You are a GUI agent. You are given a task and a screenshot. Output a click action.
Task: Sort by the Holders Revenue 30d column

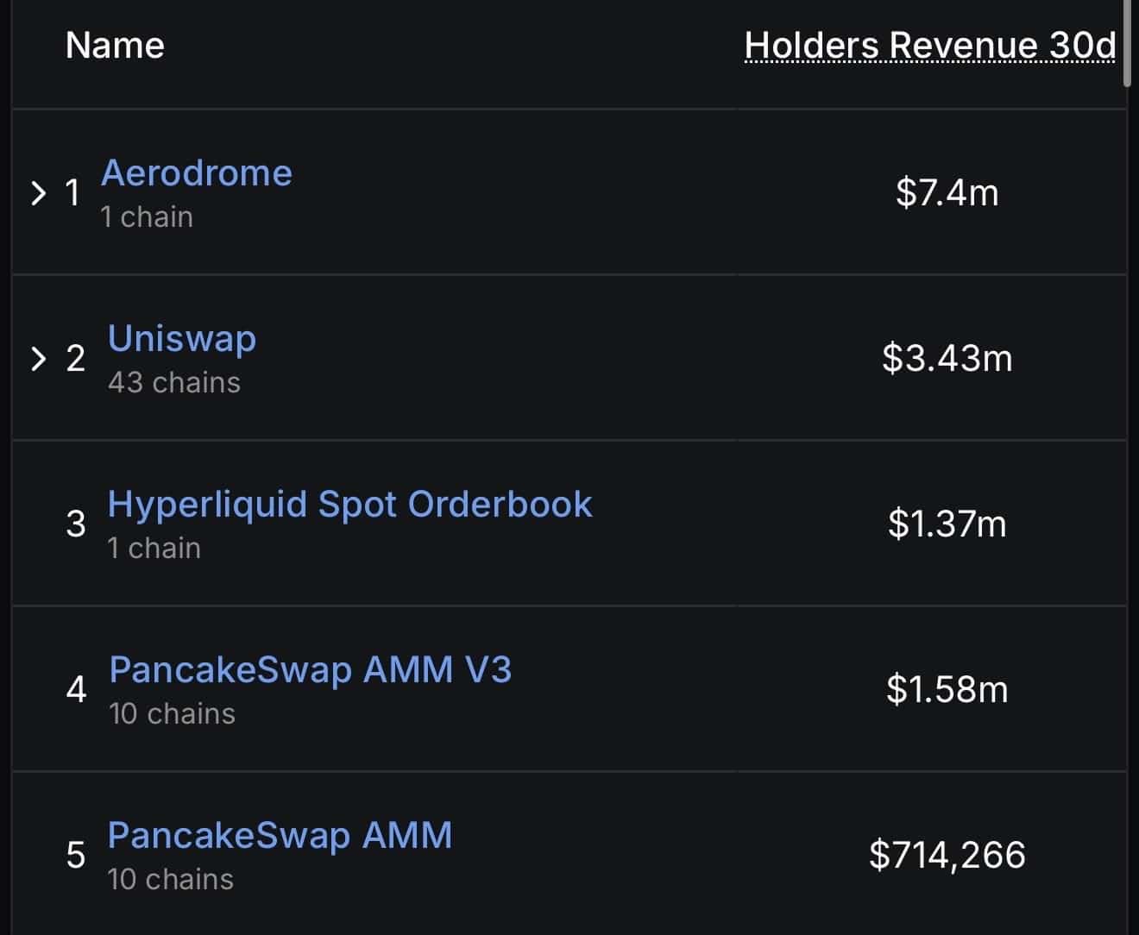pos(930,46)
